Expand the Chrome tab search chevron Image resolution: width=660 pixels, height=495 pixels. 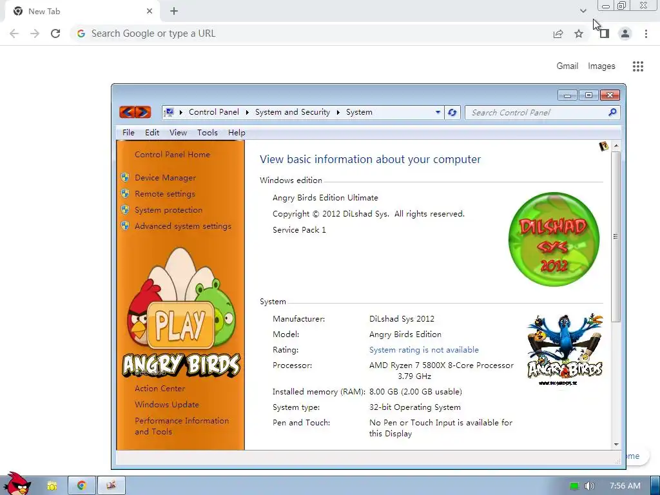[583, 11]
